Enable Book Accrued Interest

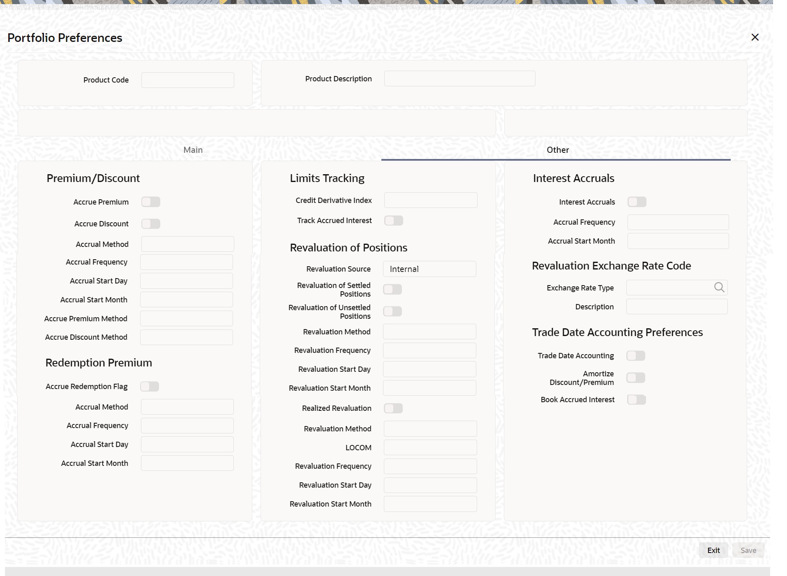(637, 399)
